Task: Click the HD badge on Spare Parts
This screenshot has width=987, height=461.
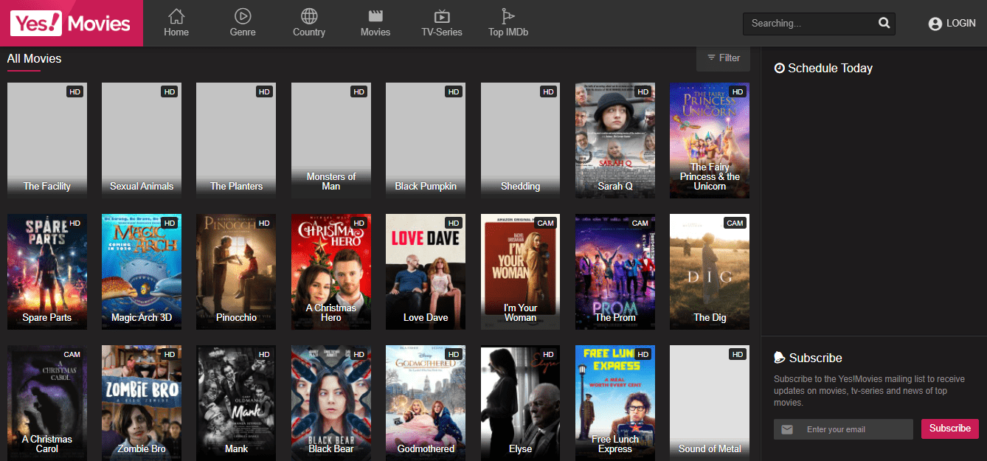Action: coord(75,223)
